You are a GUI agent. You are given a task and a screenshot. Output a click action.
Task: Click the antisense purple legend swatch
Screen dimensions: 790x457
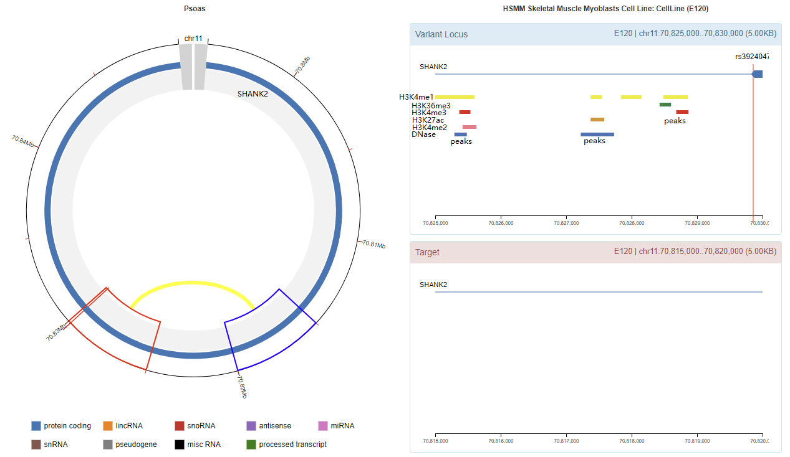[251, 426]
